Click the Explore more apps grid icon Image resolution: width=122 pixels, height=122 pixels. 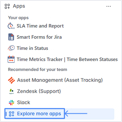coord(12,114)
